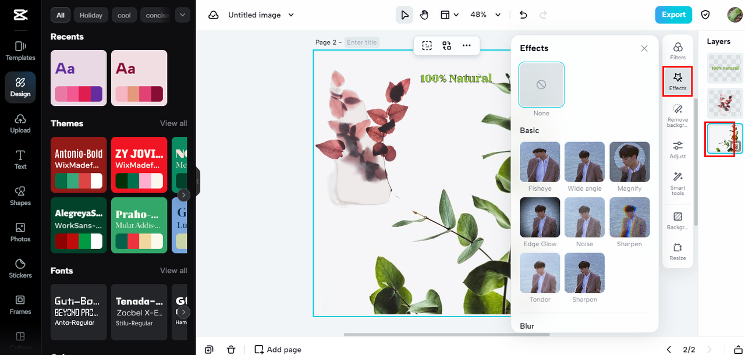This screenshot has height=355, width=745.
Task: Select the None effect option
Action: 541,84
